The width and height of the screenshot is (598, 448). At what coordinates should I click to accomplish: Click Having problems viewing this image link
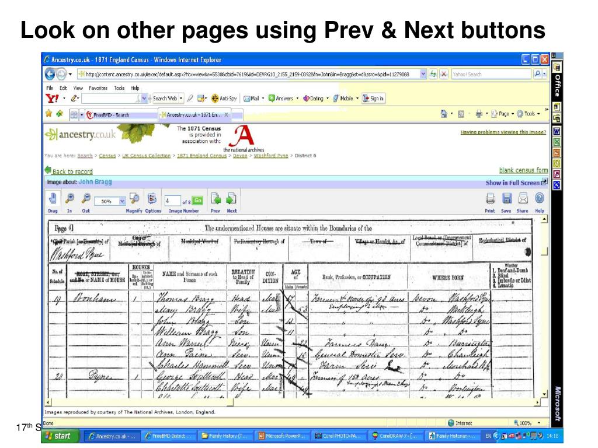[x=503, y=132]
